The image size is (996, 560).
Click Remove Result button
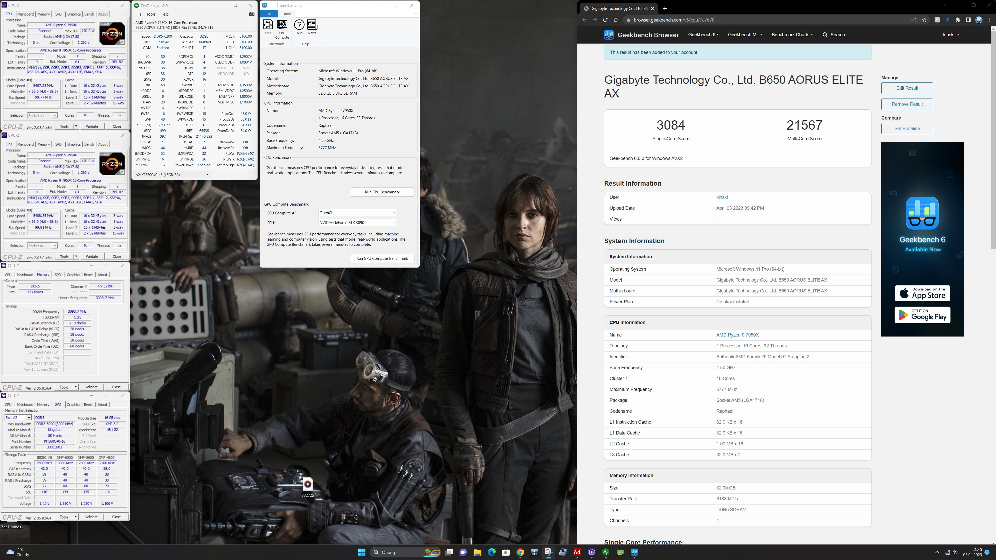coord(907,104)
